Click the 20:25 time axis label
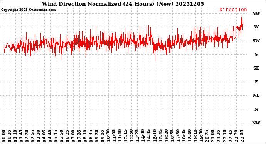 (x=207, y=136)
